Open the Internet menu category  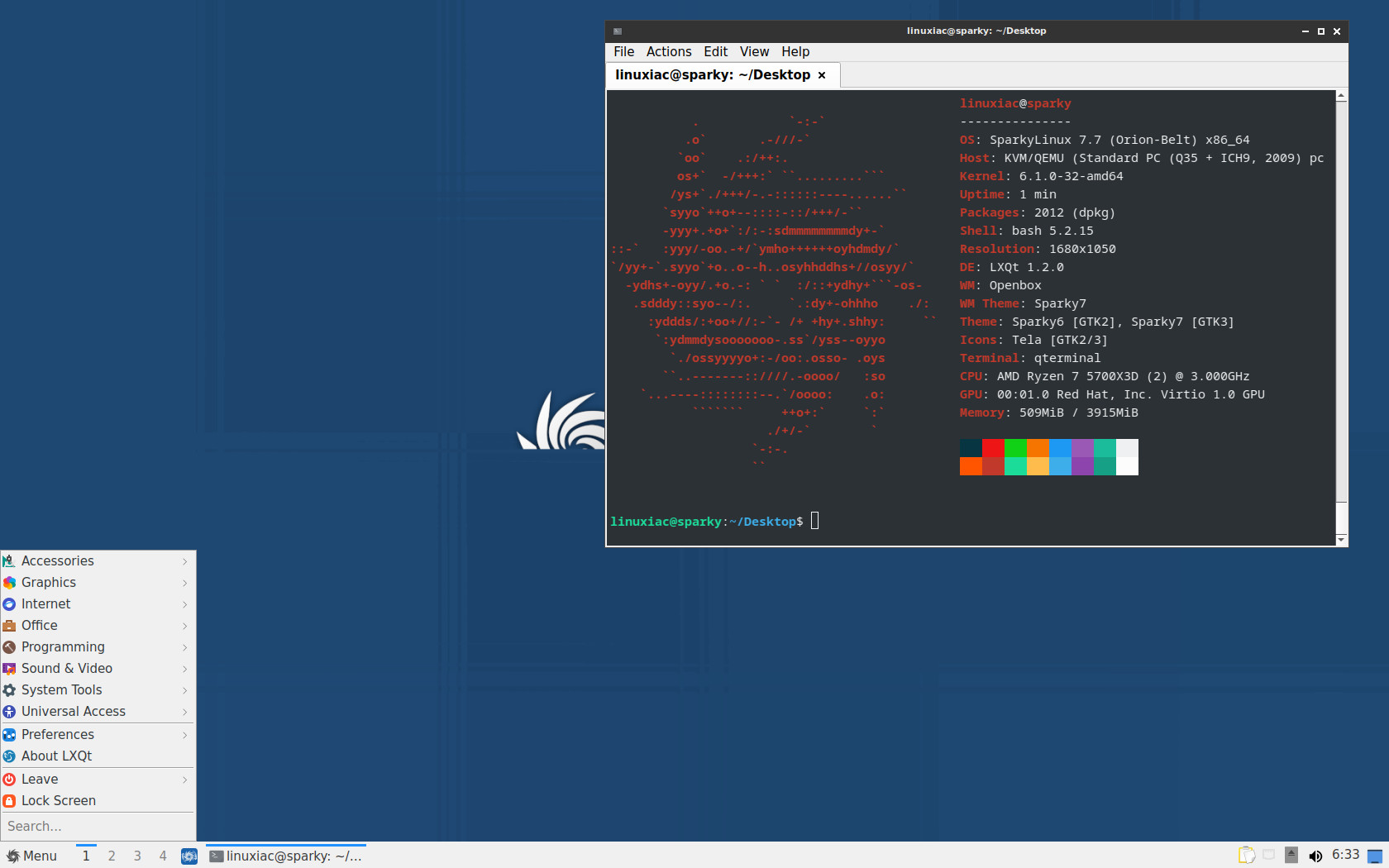pos(98,603)
